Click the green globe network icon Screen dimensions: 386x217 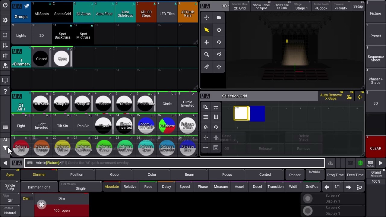(x=360, y=163)
